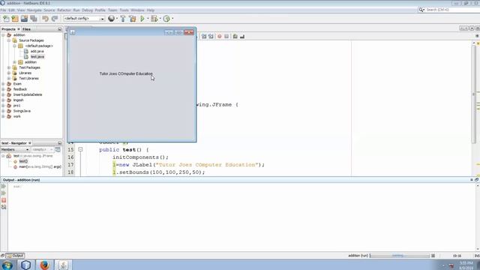Click the red Stop button in Output panel
This screenshot has height=270, width=480.
(x=4, y=200)
